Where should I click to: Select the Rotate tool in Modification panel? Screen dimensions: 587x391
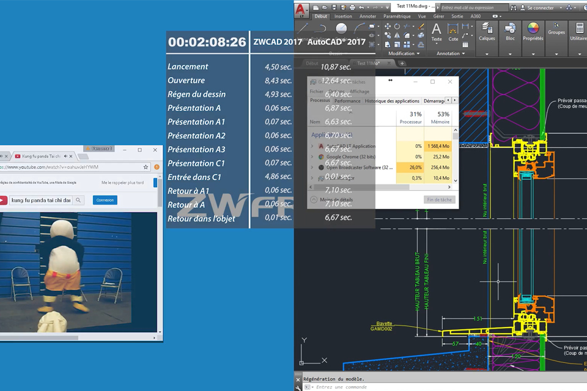click(x=397, y=26)
